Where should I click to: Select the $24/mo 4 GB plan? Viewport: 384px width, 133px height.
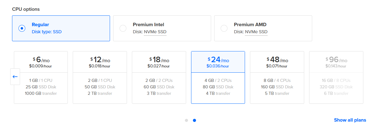(218, 77)
